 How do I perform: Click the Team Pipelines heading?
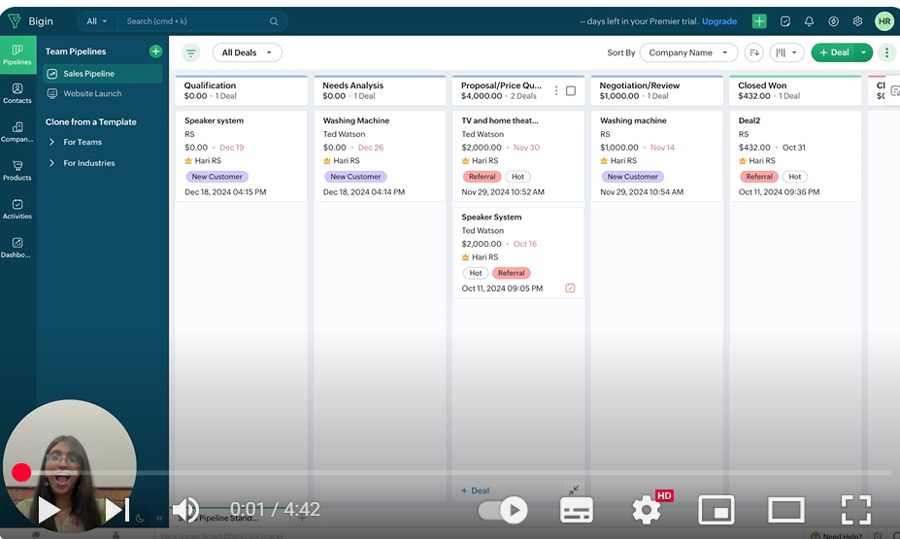coord(76,51)
